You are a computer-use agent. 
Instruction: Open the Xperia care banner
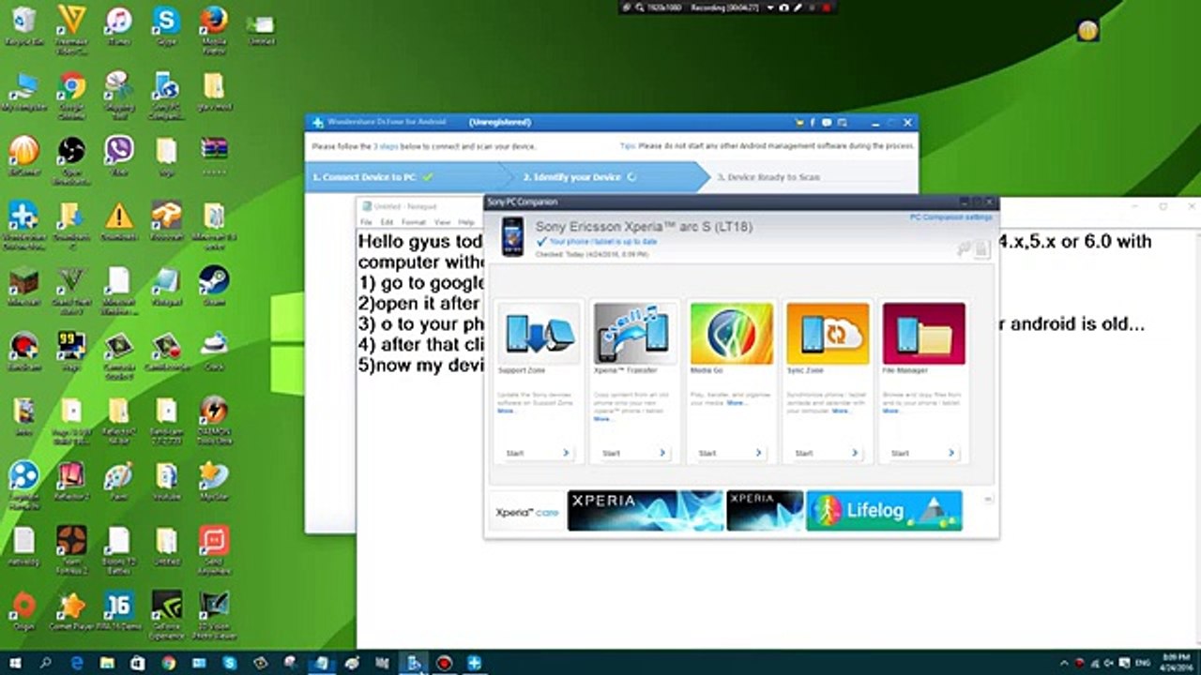tap(527, 512)
